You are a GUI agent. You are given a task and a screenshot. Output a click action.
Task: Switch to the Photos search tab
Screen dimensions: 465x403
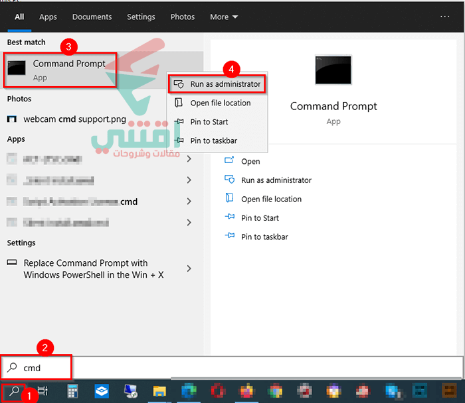(x=183, y=17)
